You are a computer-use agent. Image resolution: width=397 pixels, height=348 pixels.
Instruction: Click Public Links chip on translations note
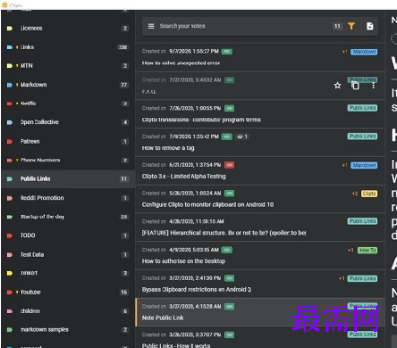362,108
